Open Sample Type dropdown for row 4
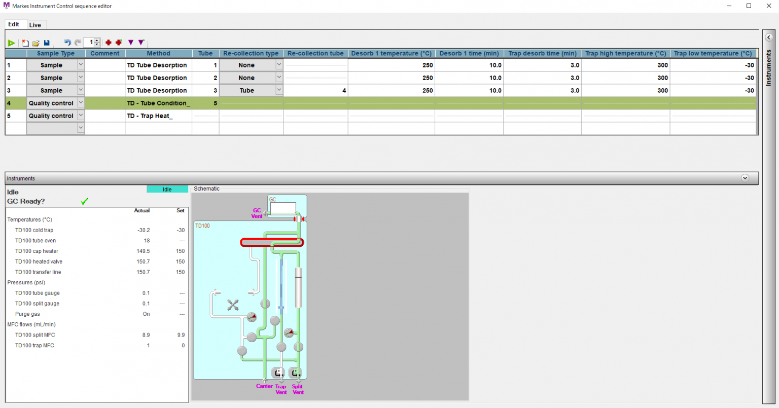779x408 pixels. tap(81, 103)
